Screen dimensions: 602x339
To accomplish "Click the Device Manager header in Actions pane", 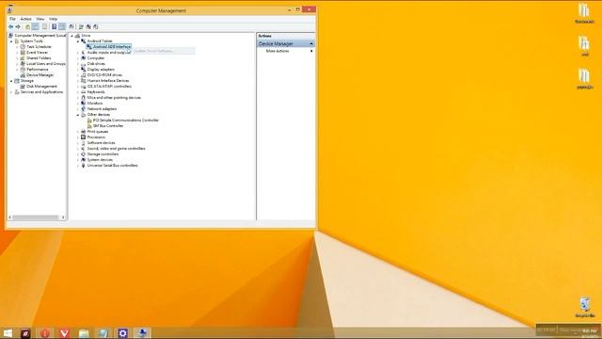I will pyautogui.click(x=286, y=44).
